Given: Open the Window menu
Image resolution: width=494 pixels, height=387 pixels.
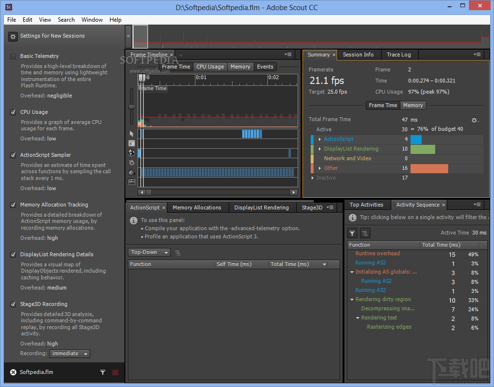Looking at the screenshot, I should 92,20.
